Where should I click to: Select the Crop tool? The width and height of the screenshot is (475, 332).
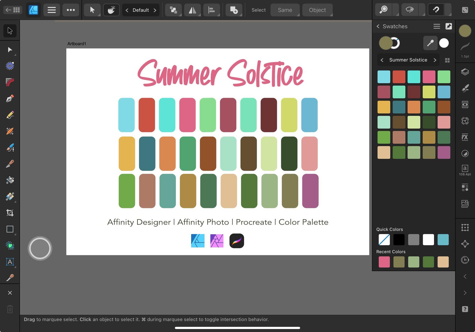tap(10, 213)
